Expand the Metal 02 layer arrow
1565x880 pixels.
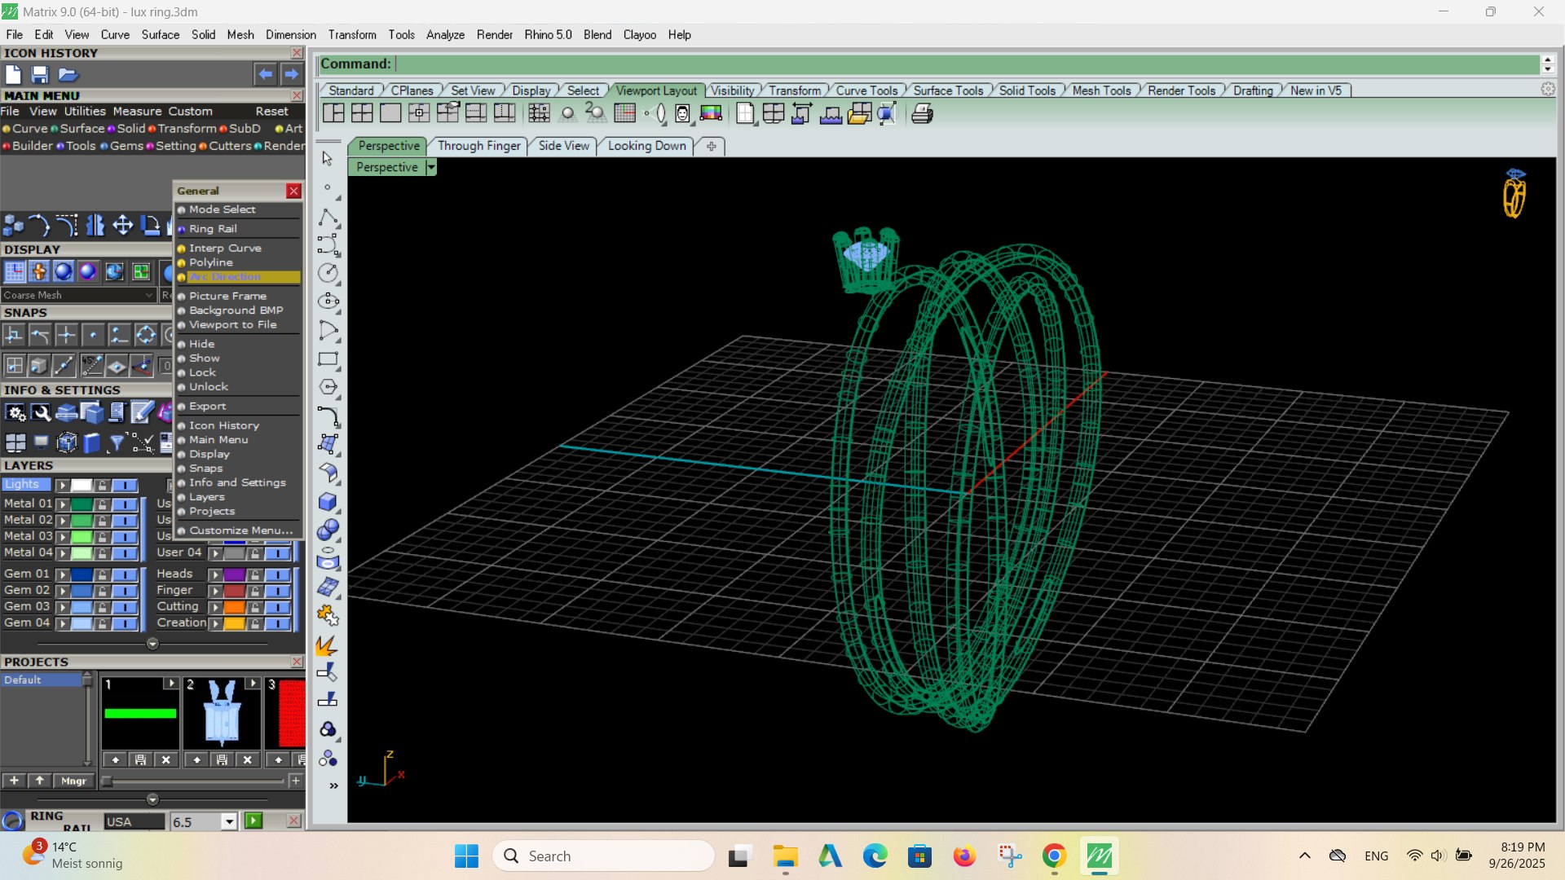pyautogui.click(x=62, y=521)
